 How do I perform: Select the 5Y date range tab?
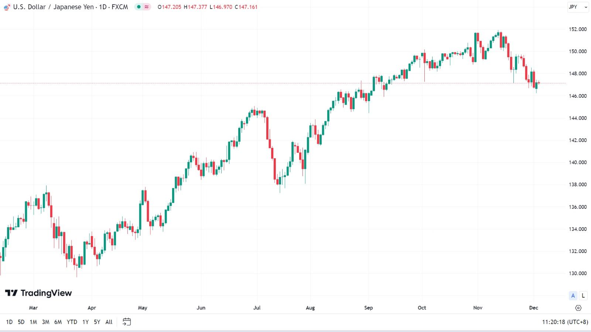(97, 322)
